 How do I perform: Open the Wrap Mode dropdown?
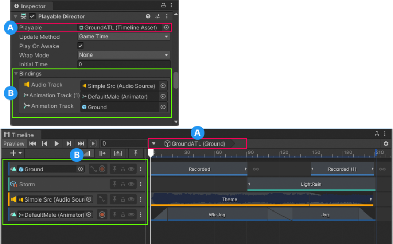(x=124, y=55)
